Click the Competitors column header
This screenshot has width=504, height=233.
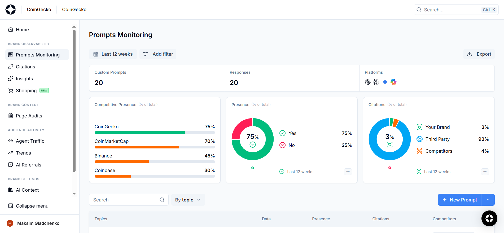pos(444,219)
